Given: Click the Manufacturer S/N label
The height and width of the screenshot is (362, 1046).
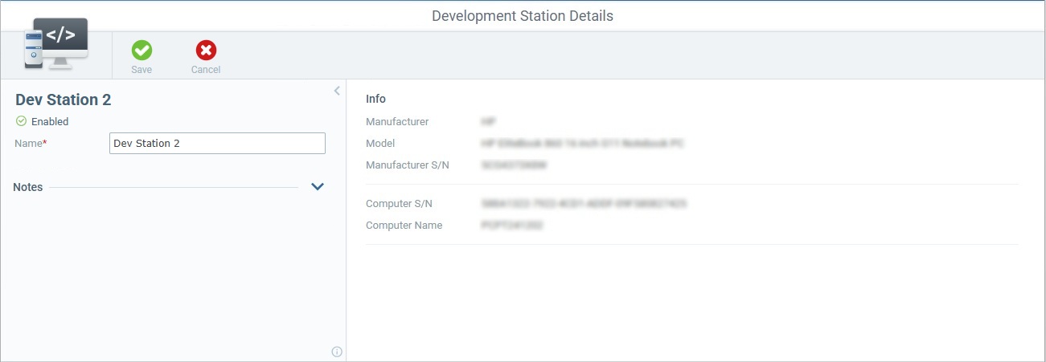Looking at the screenshot, I should (x=407, y=165).
